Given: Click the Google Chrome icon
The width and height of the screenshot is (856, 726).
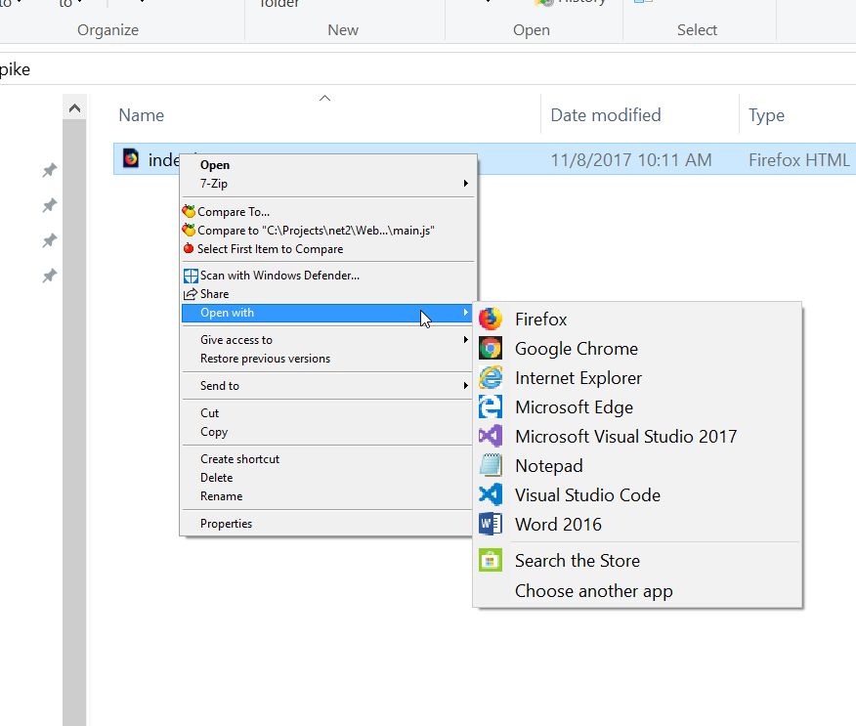Looking at the screenshot, I should tap(491, 348).
